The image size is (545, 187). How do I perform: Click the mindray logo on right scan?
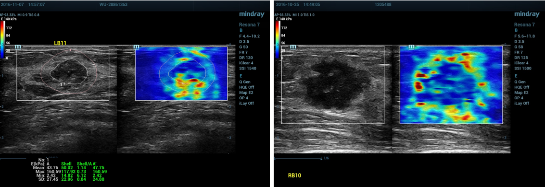pyautogui.click(x=527, y=14)
